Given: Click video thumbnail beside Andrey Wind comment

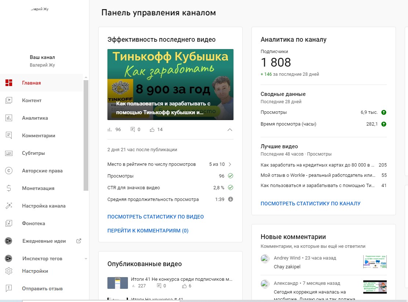Looking at the screenshot, I should pyautogui.click(x=375, y=262).
